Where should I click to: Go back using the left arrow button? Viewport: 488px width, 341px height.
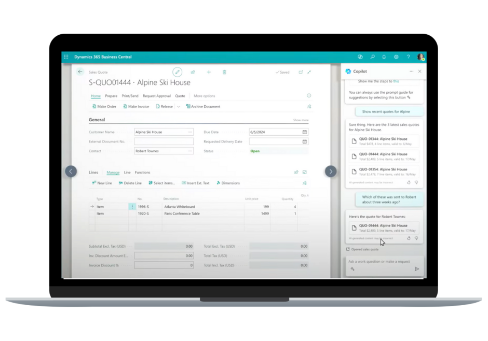tap(80, 72)
